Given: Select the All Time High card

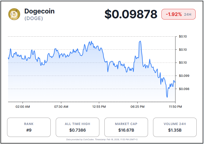Looking at the screenshot, I should [77, 127].
